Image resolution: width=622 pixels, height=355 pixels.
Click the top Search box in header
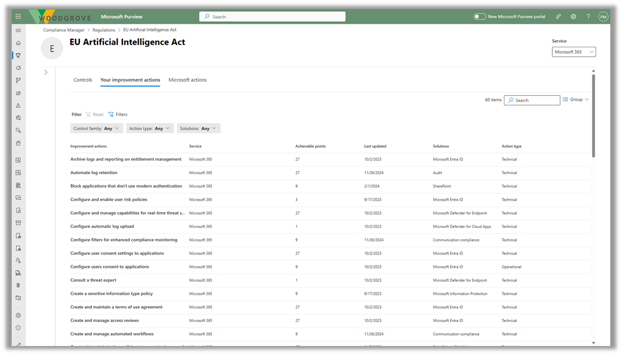(272, 16)
